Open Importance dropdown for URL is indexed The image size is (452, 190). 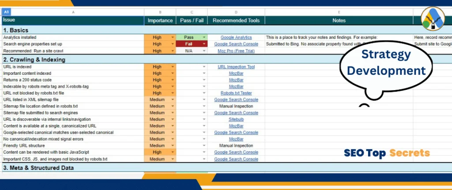tap(173, 67)
